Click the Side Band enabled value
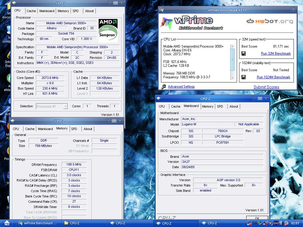The height and width of the screenshot is (227, 303). pyautogui.click(x=205, y=191)
